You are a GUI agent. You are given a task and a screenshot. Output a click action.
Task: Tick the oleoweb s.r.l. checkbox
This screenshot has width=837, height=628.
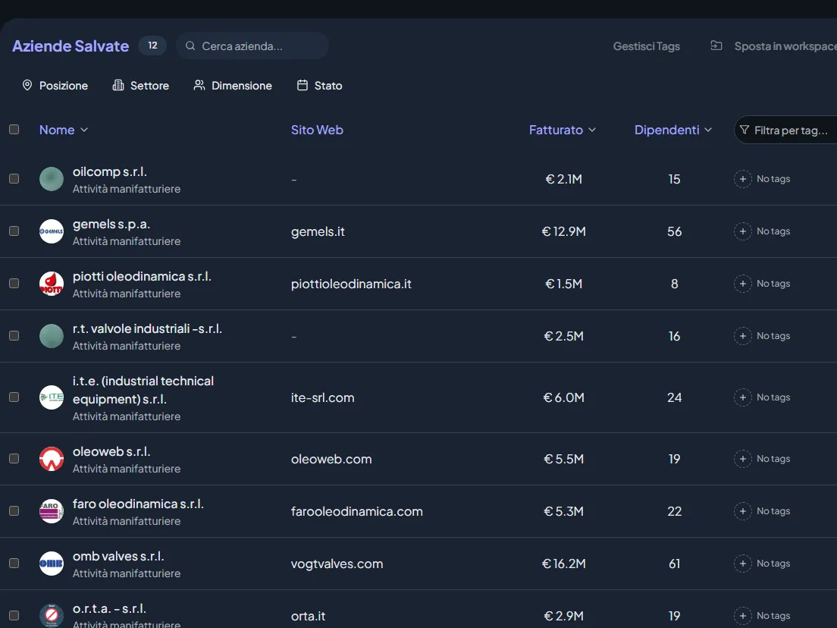[x=14, y=458]
